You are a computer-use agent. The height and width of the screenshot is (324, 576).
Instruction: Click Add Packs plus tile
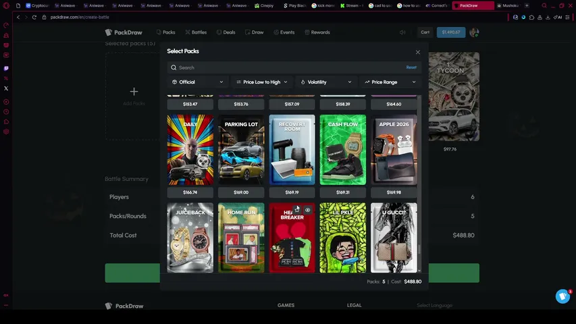coord(134,96)
